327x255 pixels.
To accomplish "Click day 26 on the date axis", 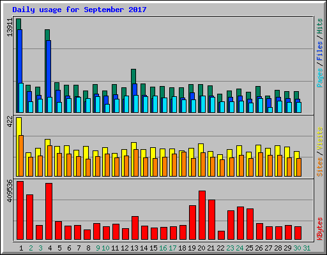I will [x=259, y=248].
